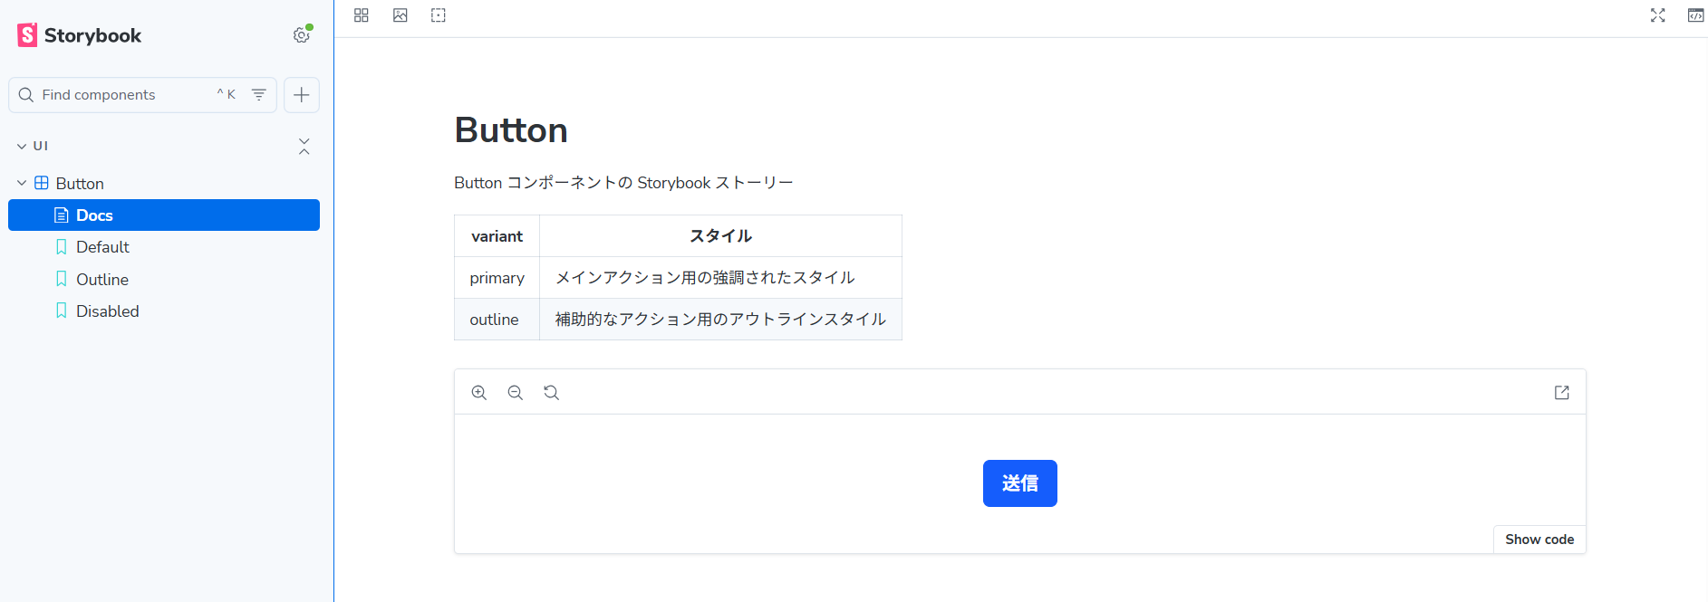This screenshot has width=1708, height=602.
Task: Focus the Find components search field
Action: [118, 95]
